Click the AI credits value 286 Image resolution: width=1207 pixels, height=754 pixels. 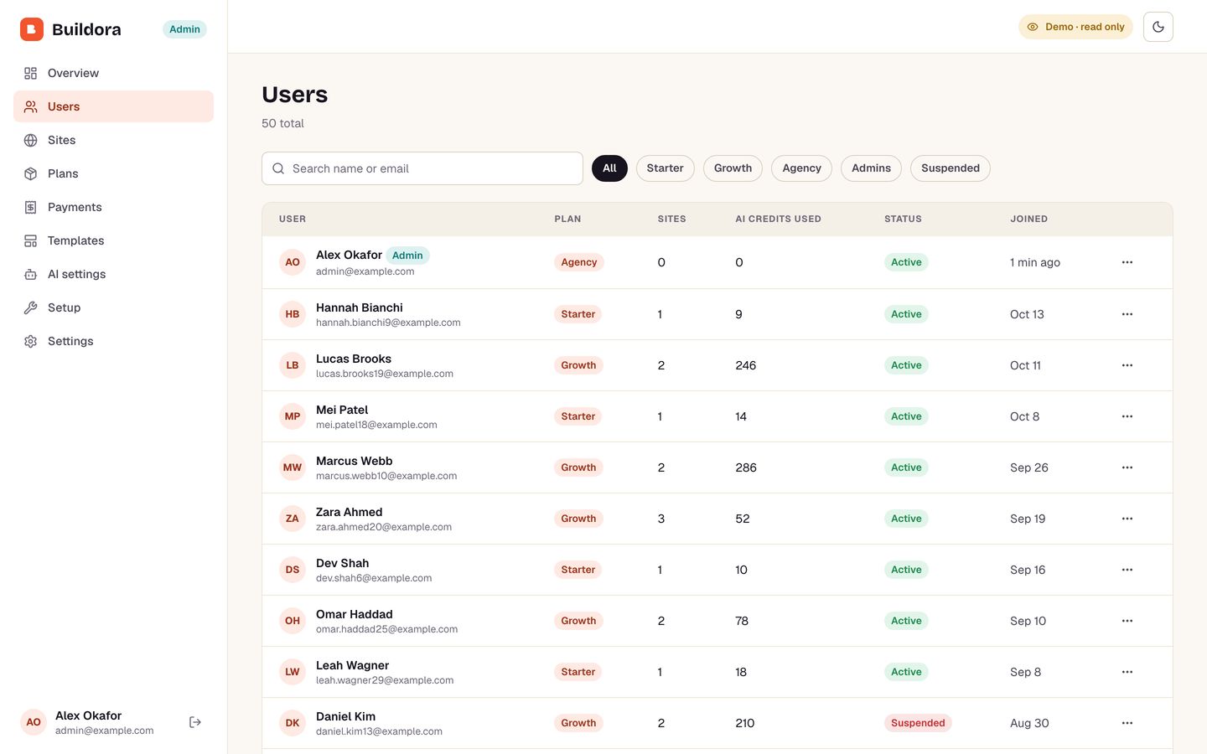(746, 467)
